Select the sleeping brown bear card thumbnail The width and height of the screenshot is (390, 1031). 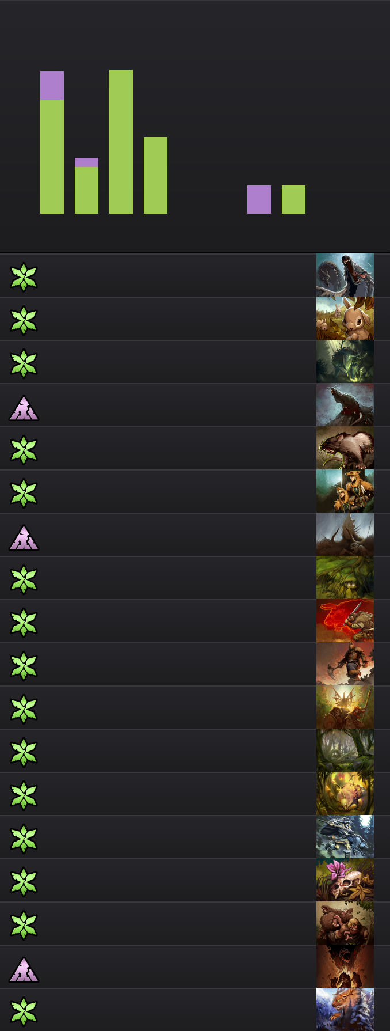[345, 923]
